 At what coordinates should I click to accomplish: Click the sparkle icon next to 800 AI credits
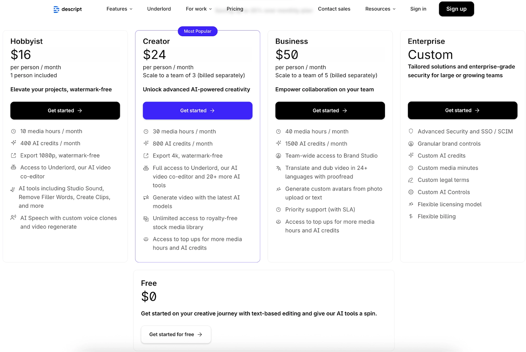(x=146, y=143)
